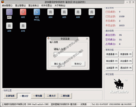Select occupied table A03 icon

[x=37, y=12]
